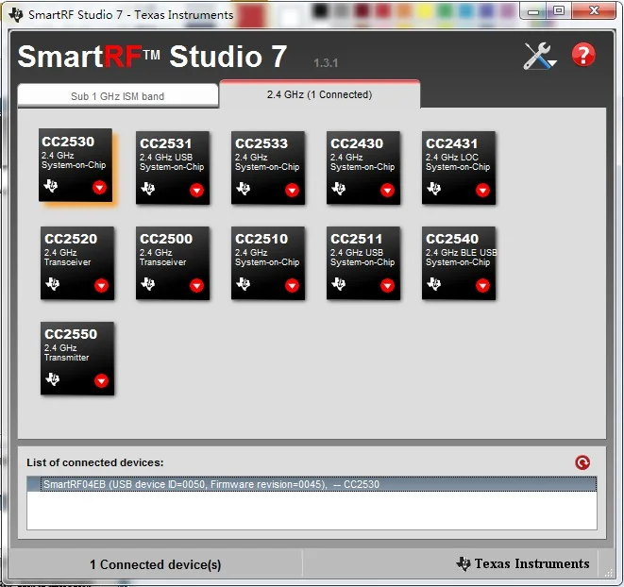This screenshot has height=587, width=624.
Task: Click the version number 1.3.1
Action: tap(326, 63)
